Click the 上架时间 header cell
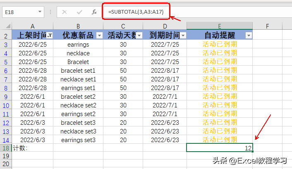Viewport: 292px width, 169px height. pyautogui.click(x=33, y=35)
